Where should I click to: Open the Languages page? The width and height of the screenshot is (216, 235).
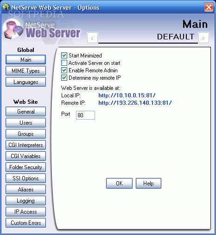[25, 82]
